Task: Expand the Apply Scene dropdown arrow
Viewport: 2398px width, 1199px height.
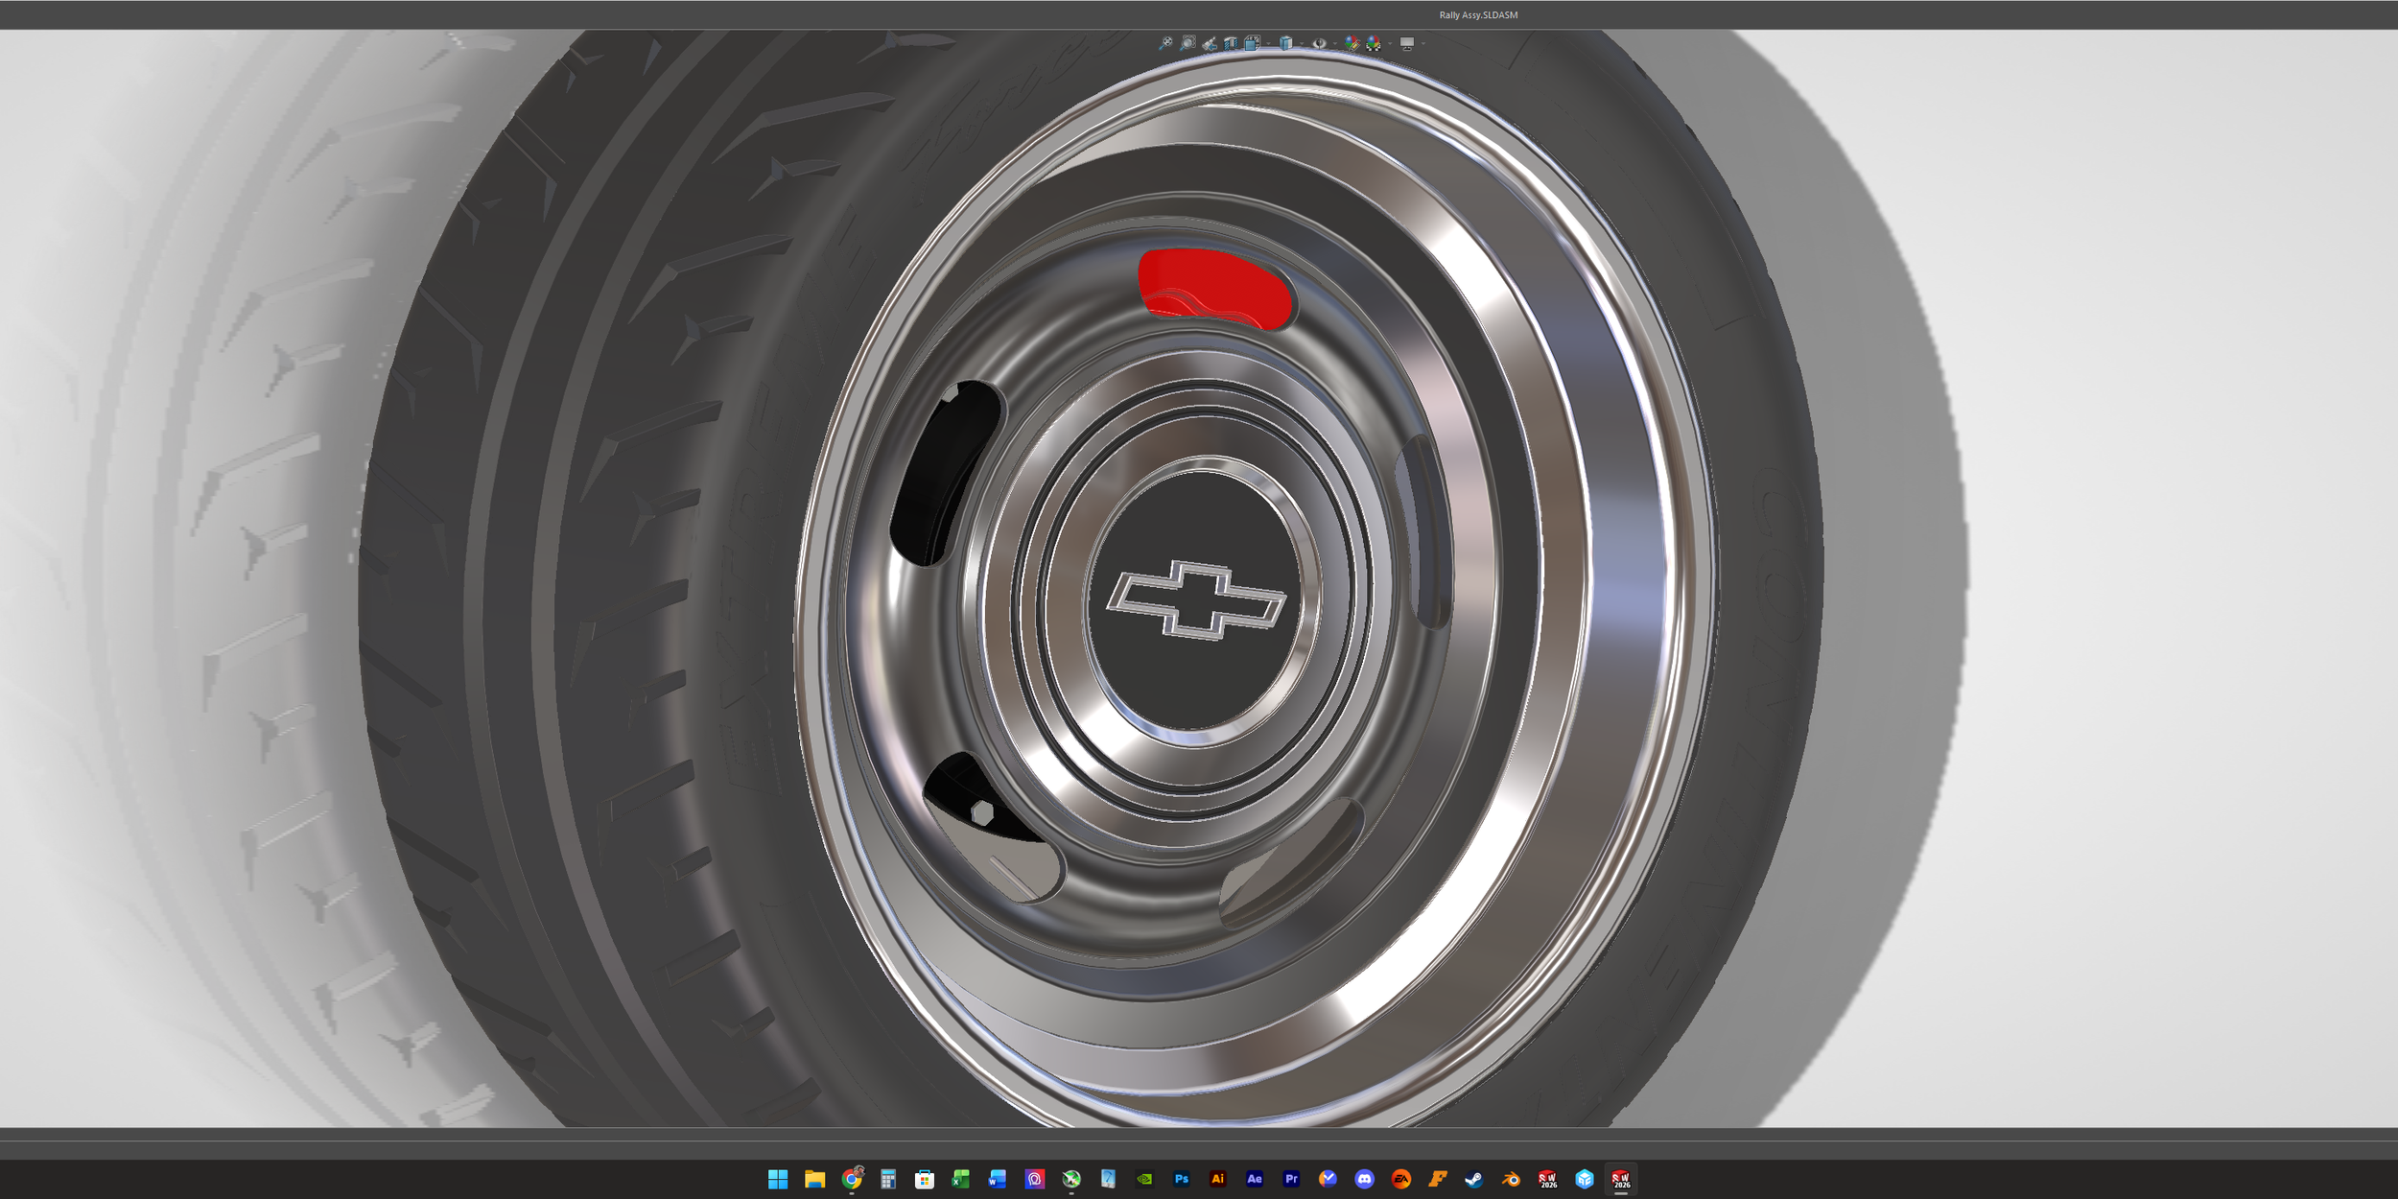Action: 1390,43
